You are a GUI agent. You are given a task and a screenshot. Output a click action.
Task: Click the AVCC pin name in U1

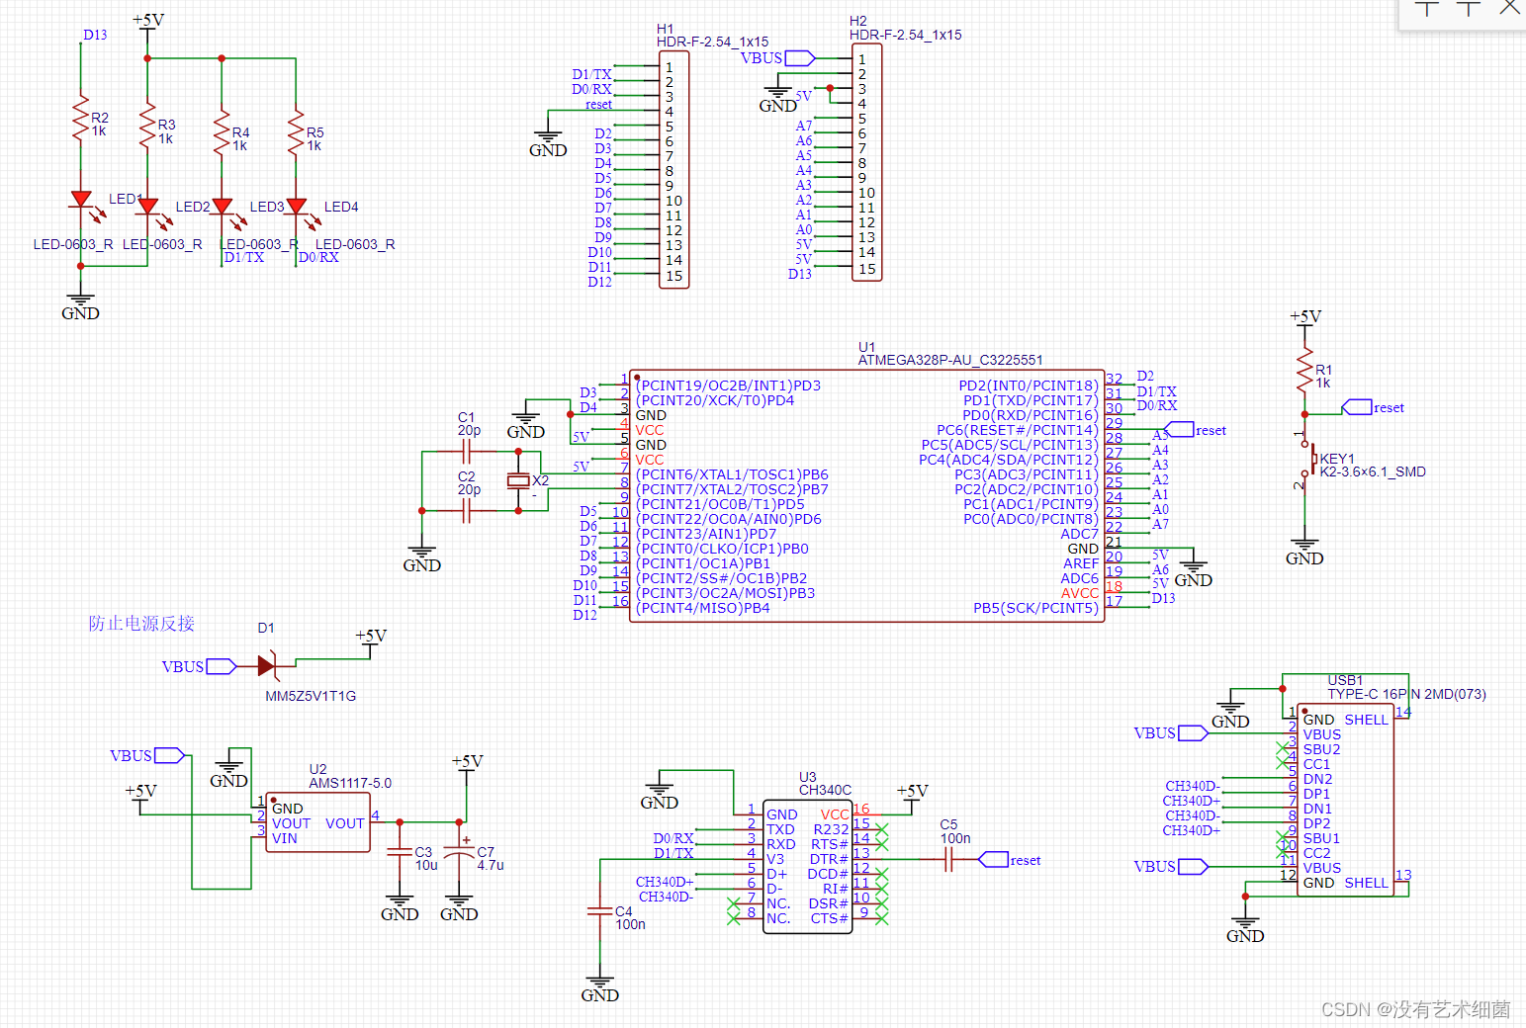(x=1080, y=593)
